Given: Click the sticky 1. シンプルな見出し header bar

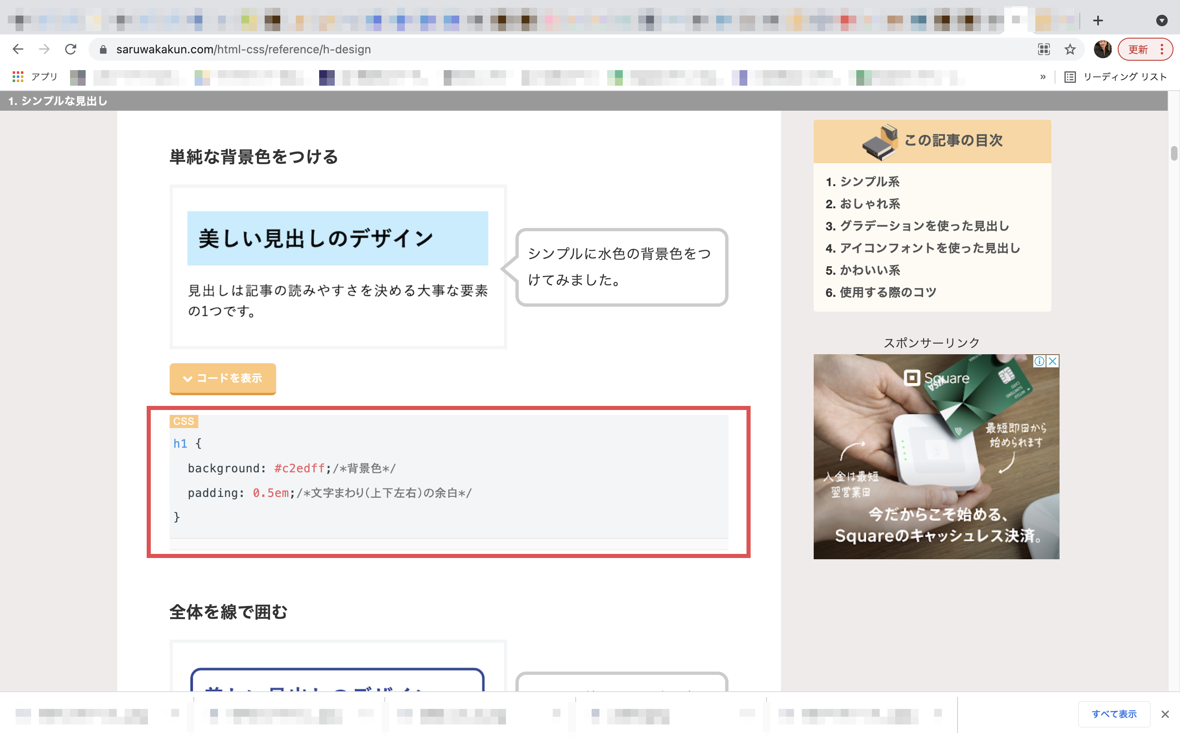Looking at the screenshot, I should [x=584, y=100].
